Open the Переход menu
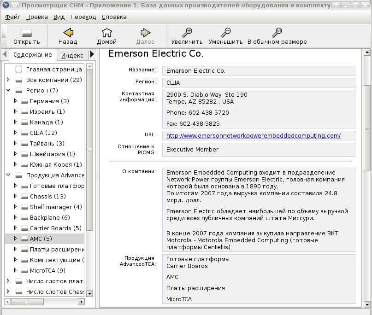Screen dimensions: 372x315 [x=83, y=17]
